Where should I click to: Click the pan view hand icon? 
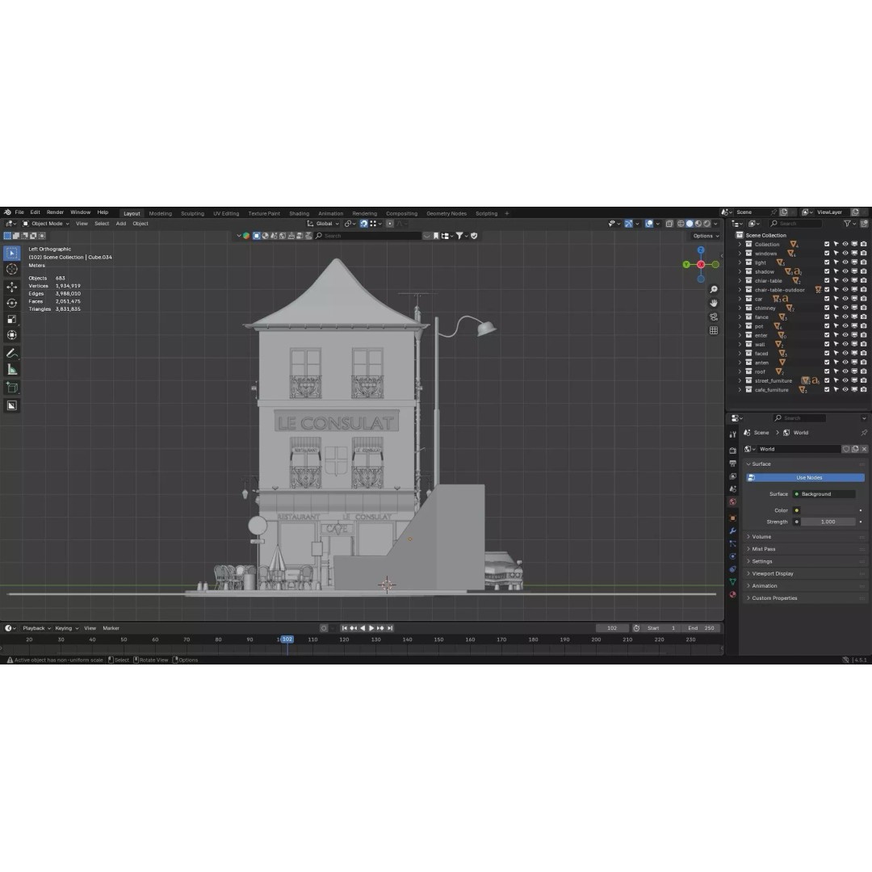click(x=714, y=303)
